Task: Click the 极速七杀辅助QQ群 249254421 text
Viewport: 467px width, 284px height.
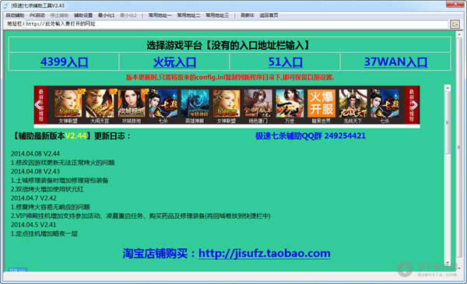Action: coord(311,136)
